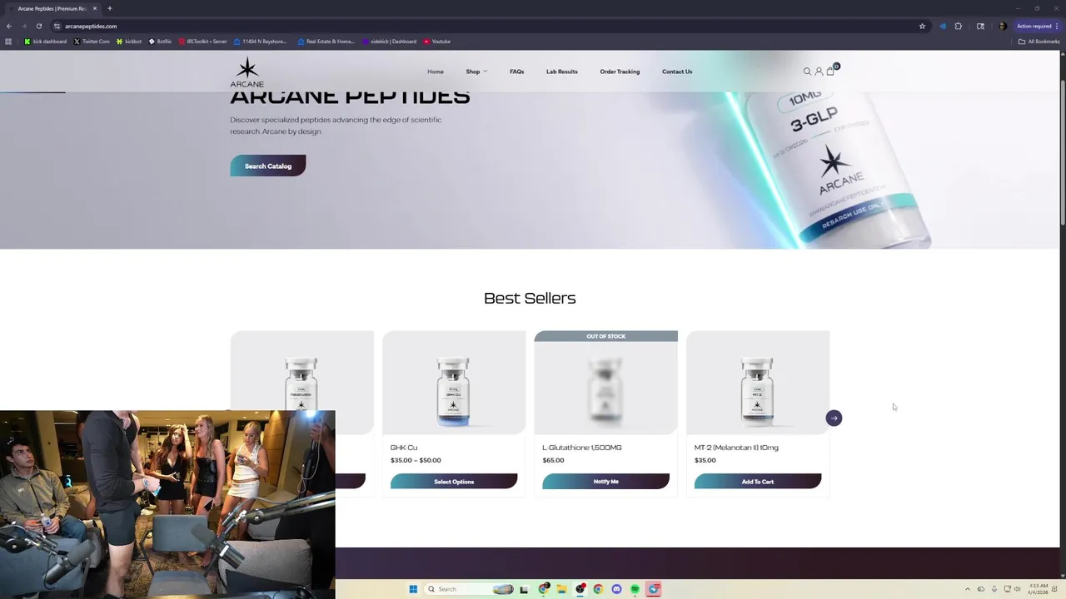Open the FAQs menu item

[x=517, y=72]
